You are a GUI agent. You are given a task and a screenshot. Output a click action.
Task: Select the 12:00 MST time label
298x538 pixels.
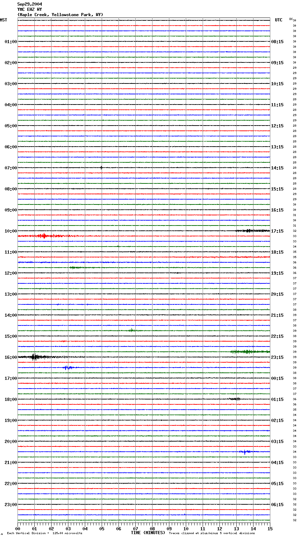(11, 273)
